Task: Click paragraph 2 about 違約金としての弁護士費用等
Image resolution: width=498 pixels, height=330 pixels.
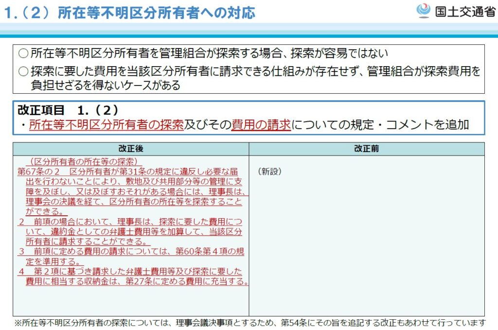Action: click(130, 231)
